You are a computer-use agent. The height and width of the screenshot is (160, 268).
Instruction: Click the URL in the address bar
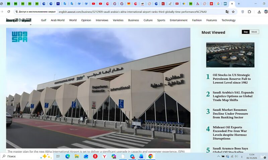[133, 12]
